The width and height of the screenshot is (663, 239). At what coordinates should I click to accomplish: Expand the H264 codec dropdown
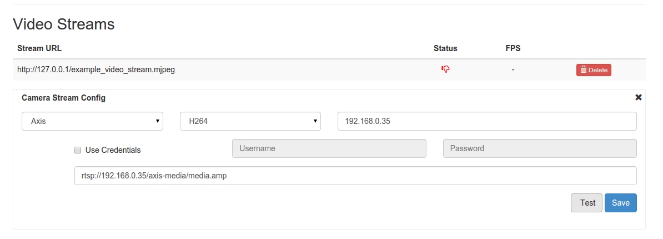click(x=250, y=121)
